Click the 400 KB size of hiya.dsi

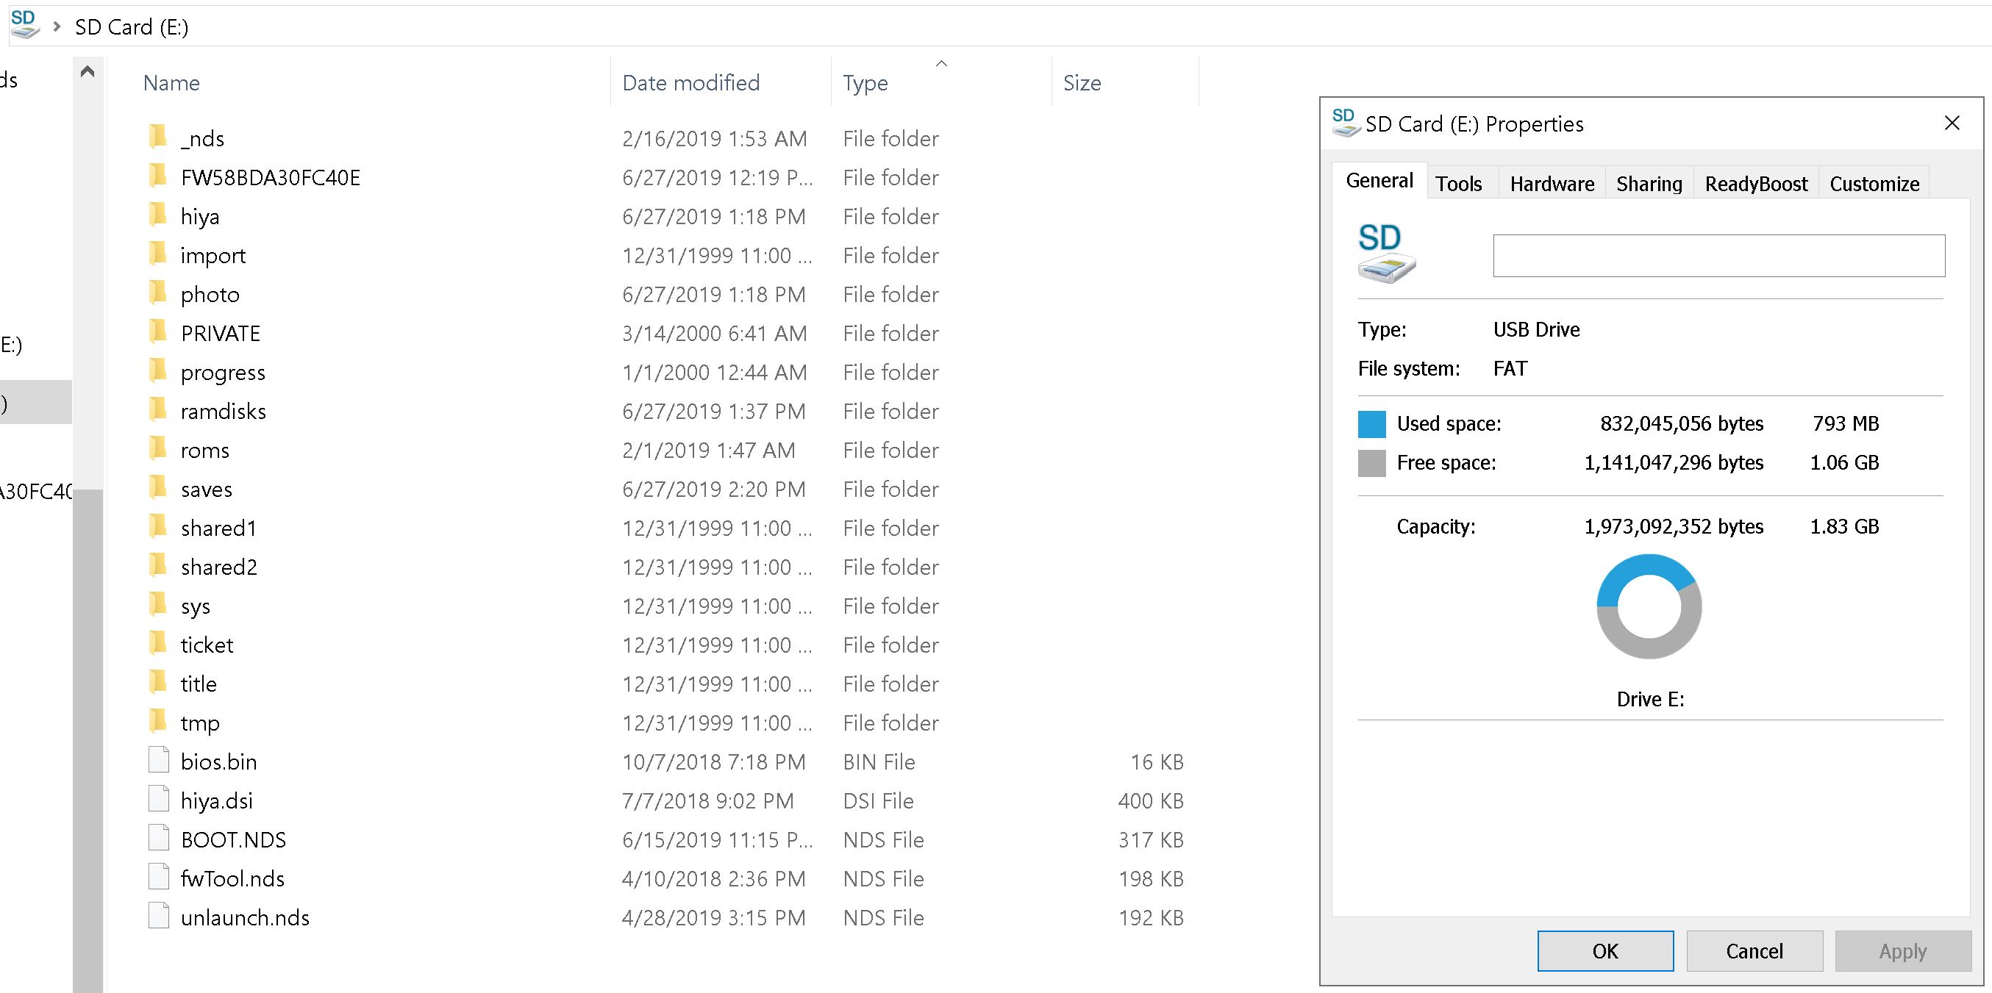point(1151,800)
